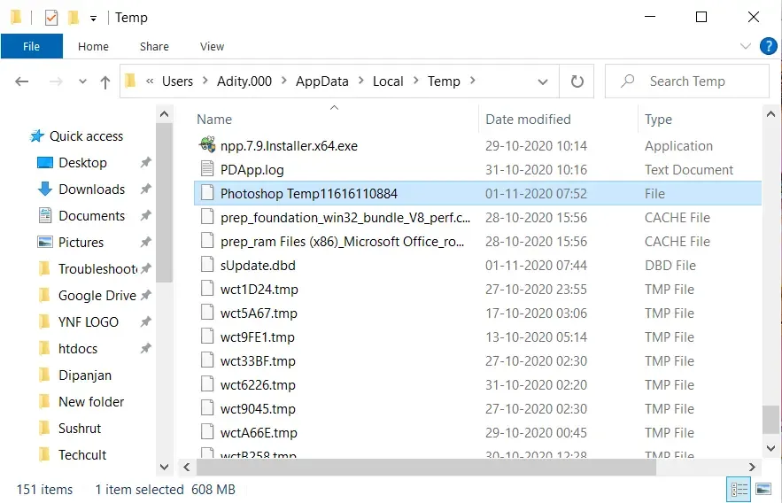782x503 pixels.
Task: Open the File tab
Action: pyautogui.click(x=31, y=46)
